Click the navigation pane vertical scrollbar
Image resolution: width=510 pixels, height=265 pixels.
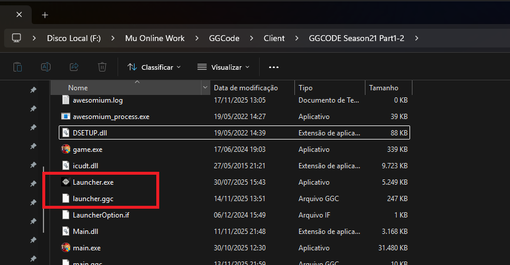click(x=43, y=199)
